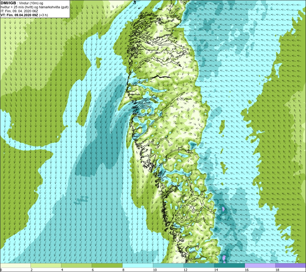Click the 0–2 m/s pale yellow color swatch

point(15,265)
